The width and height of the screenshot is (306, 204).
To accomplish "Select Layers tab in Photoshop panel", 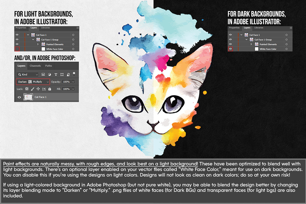I will (x=21, y=66).
